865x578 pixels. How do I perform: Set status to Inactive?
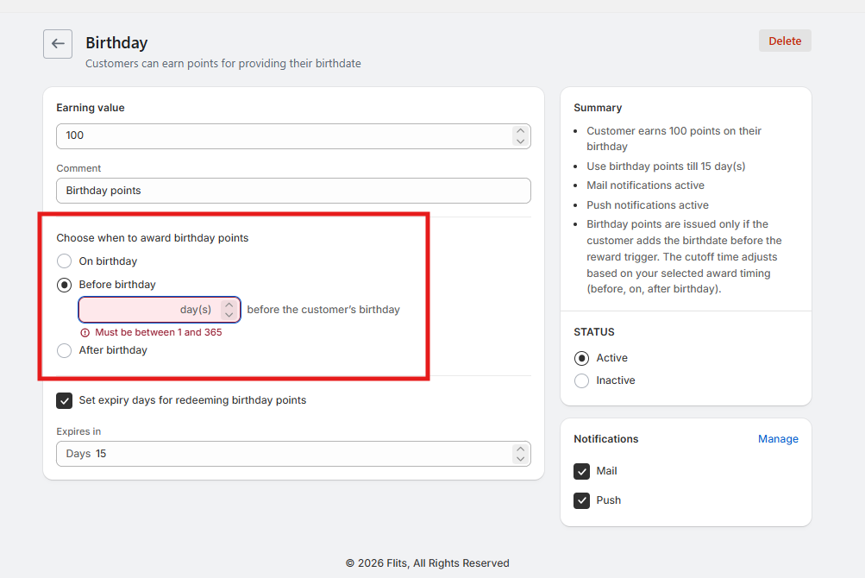[x=581, y=381]
